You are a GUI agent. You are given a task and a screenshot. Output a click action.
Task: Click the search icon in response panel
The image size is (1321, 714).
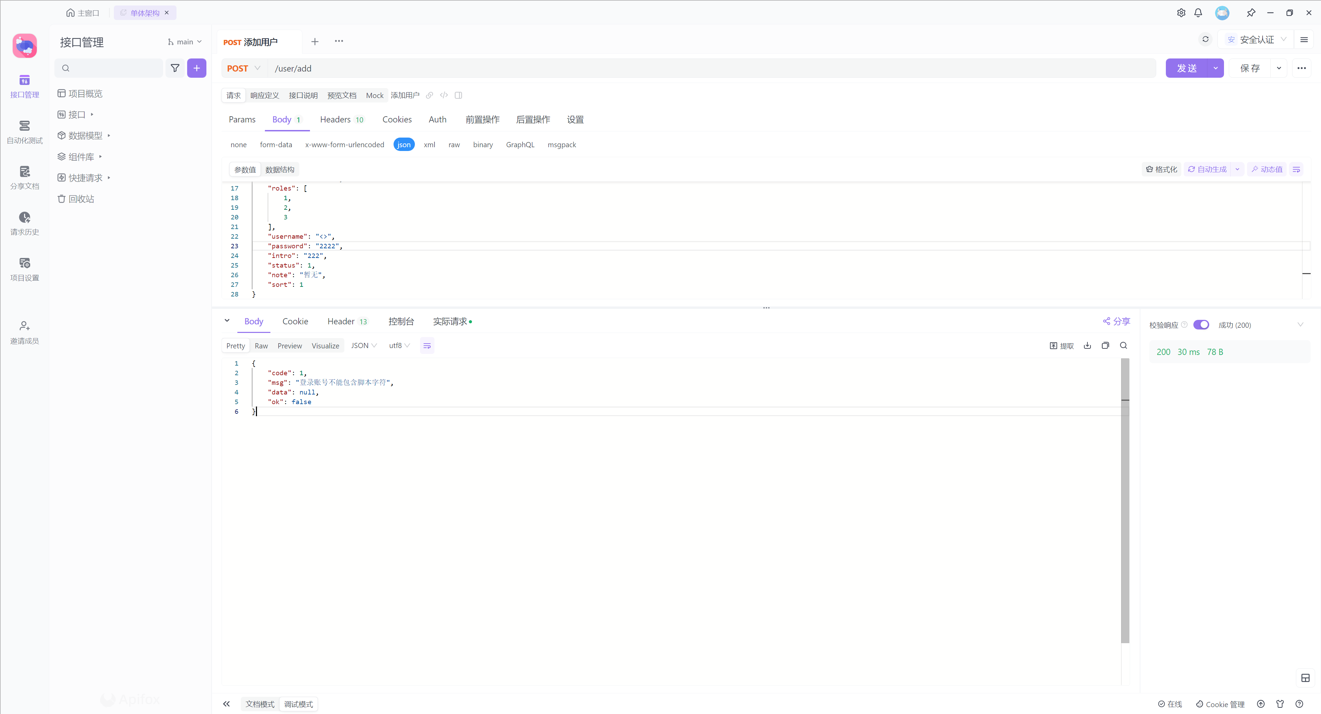(x=1124, y=345)
